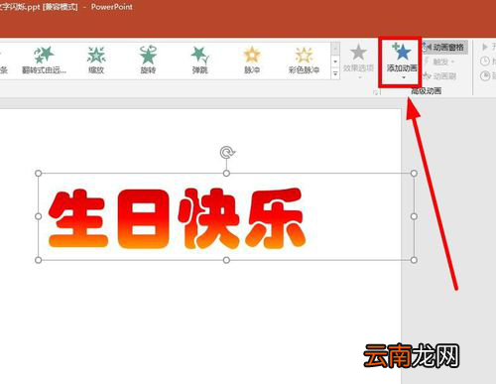
Task: Click the delay clock icon in the timing group
Action: (485, 75)
